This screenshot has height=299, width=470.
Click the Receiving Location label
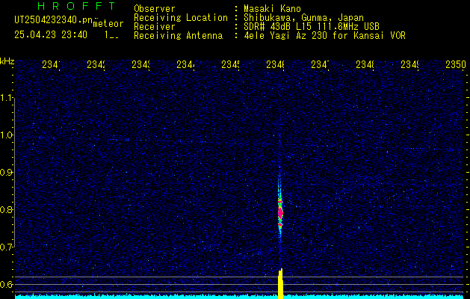pyautogui.click(x=181, y=18)
